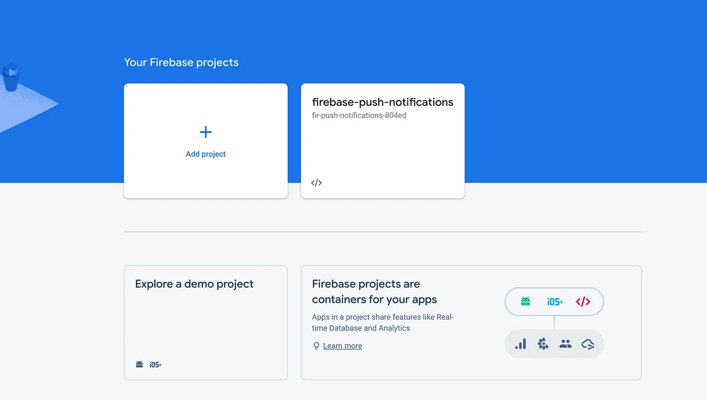The height and width of the screenshot is (400, 707).
Task: Click the Apps in a project description text
Action: 383,322
